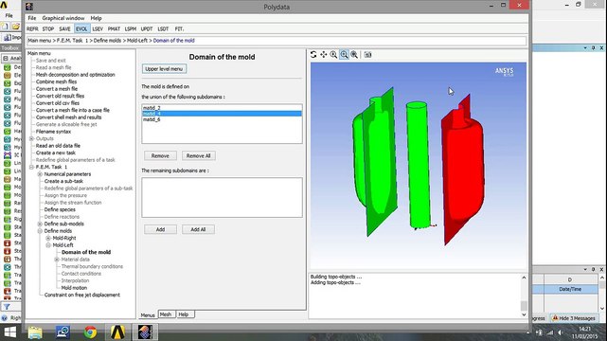607x341 pixels.
Task: Open the Polydata File menu
Action: (32, 18)
